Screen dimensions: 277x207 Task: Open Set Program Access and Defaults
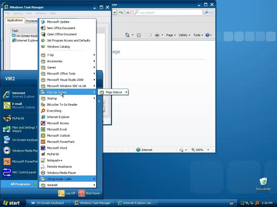click(67, 40)
